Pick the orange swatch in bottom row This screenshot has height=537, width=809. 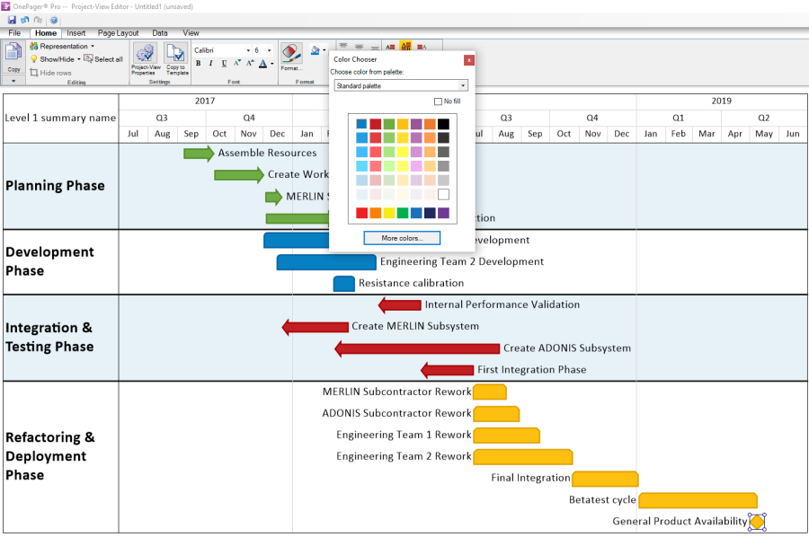pos(376,213)
